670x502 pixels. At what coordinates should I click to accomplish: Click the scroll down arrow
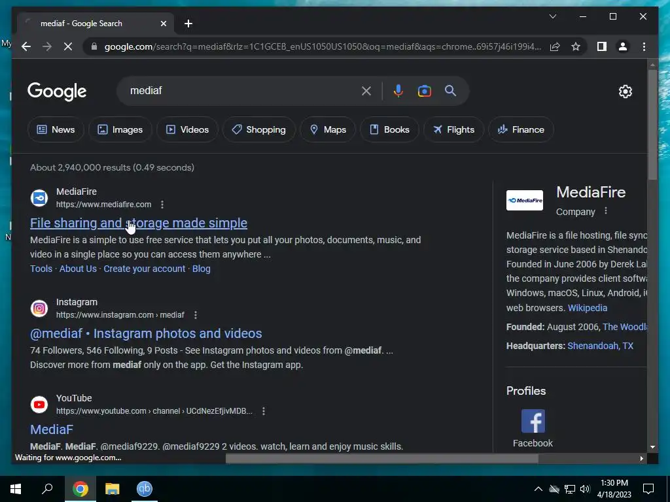pos(652,447)
